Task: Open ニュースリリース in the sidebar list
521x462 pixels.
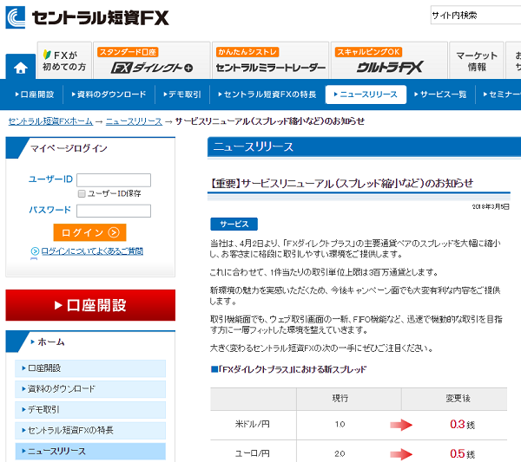Action: [90, 452]
